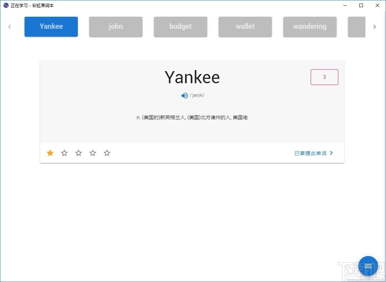386x282 pixels.
Task: Set rating to four stars
Action: pos(92,153)
